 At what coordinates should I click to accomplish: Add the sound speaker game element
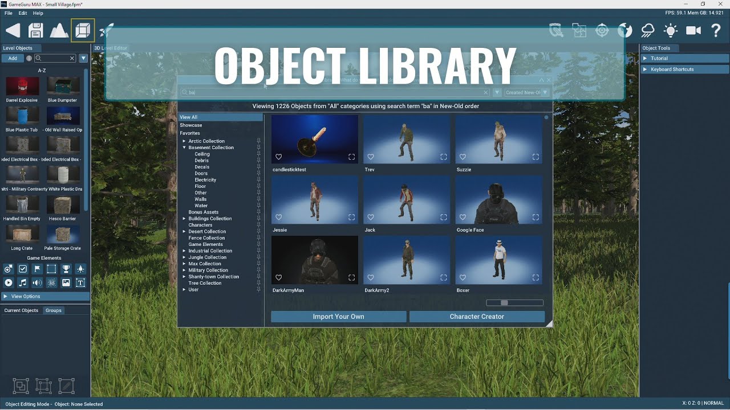click(37, 282)
